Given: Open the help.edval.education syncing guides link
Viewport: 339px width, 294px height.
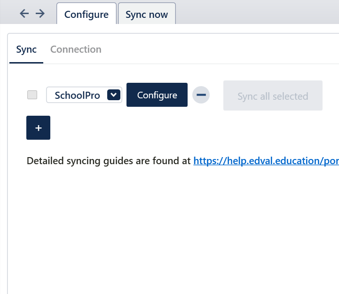Looking at the screenshot, I should click(x=266, y=161).
